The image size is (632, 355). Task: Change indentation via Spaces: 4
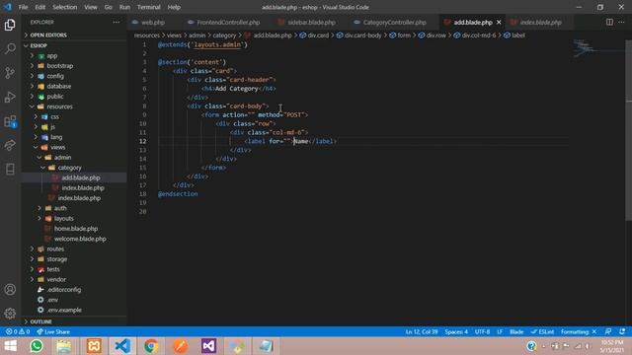pyautogui.click(x=456, y=331)
